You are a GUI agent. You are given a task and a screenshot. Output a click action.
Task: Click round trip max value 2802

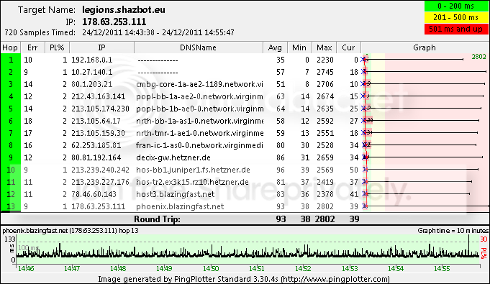click(325, 219)
